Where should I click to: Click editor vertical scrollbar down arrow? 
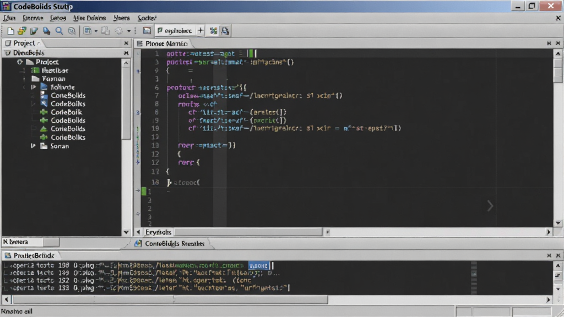click(558, 223)
